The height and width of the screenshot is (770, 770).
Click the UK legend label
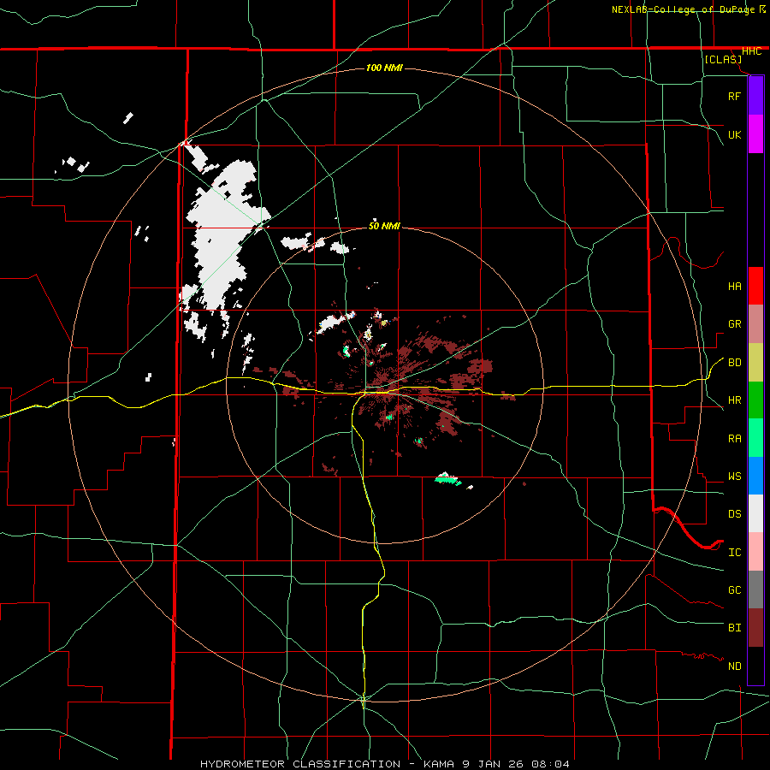tap(734, 134)
